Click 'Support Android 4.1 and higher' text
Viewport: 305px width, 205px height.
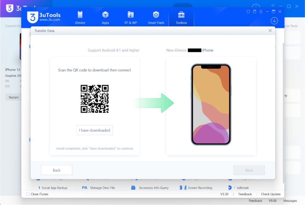click(113, 50)
